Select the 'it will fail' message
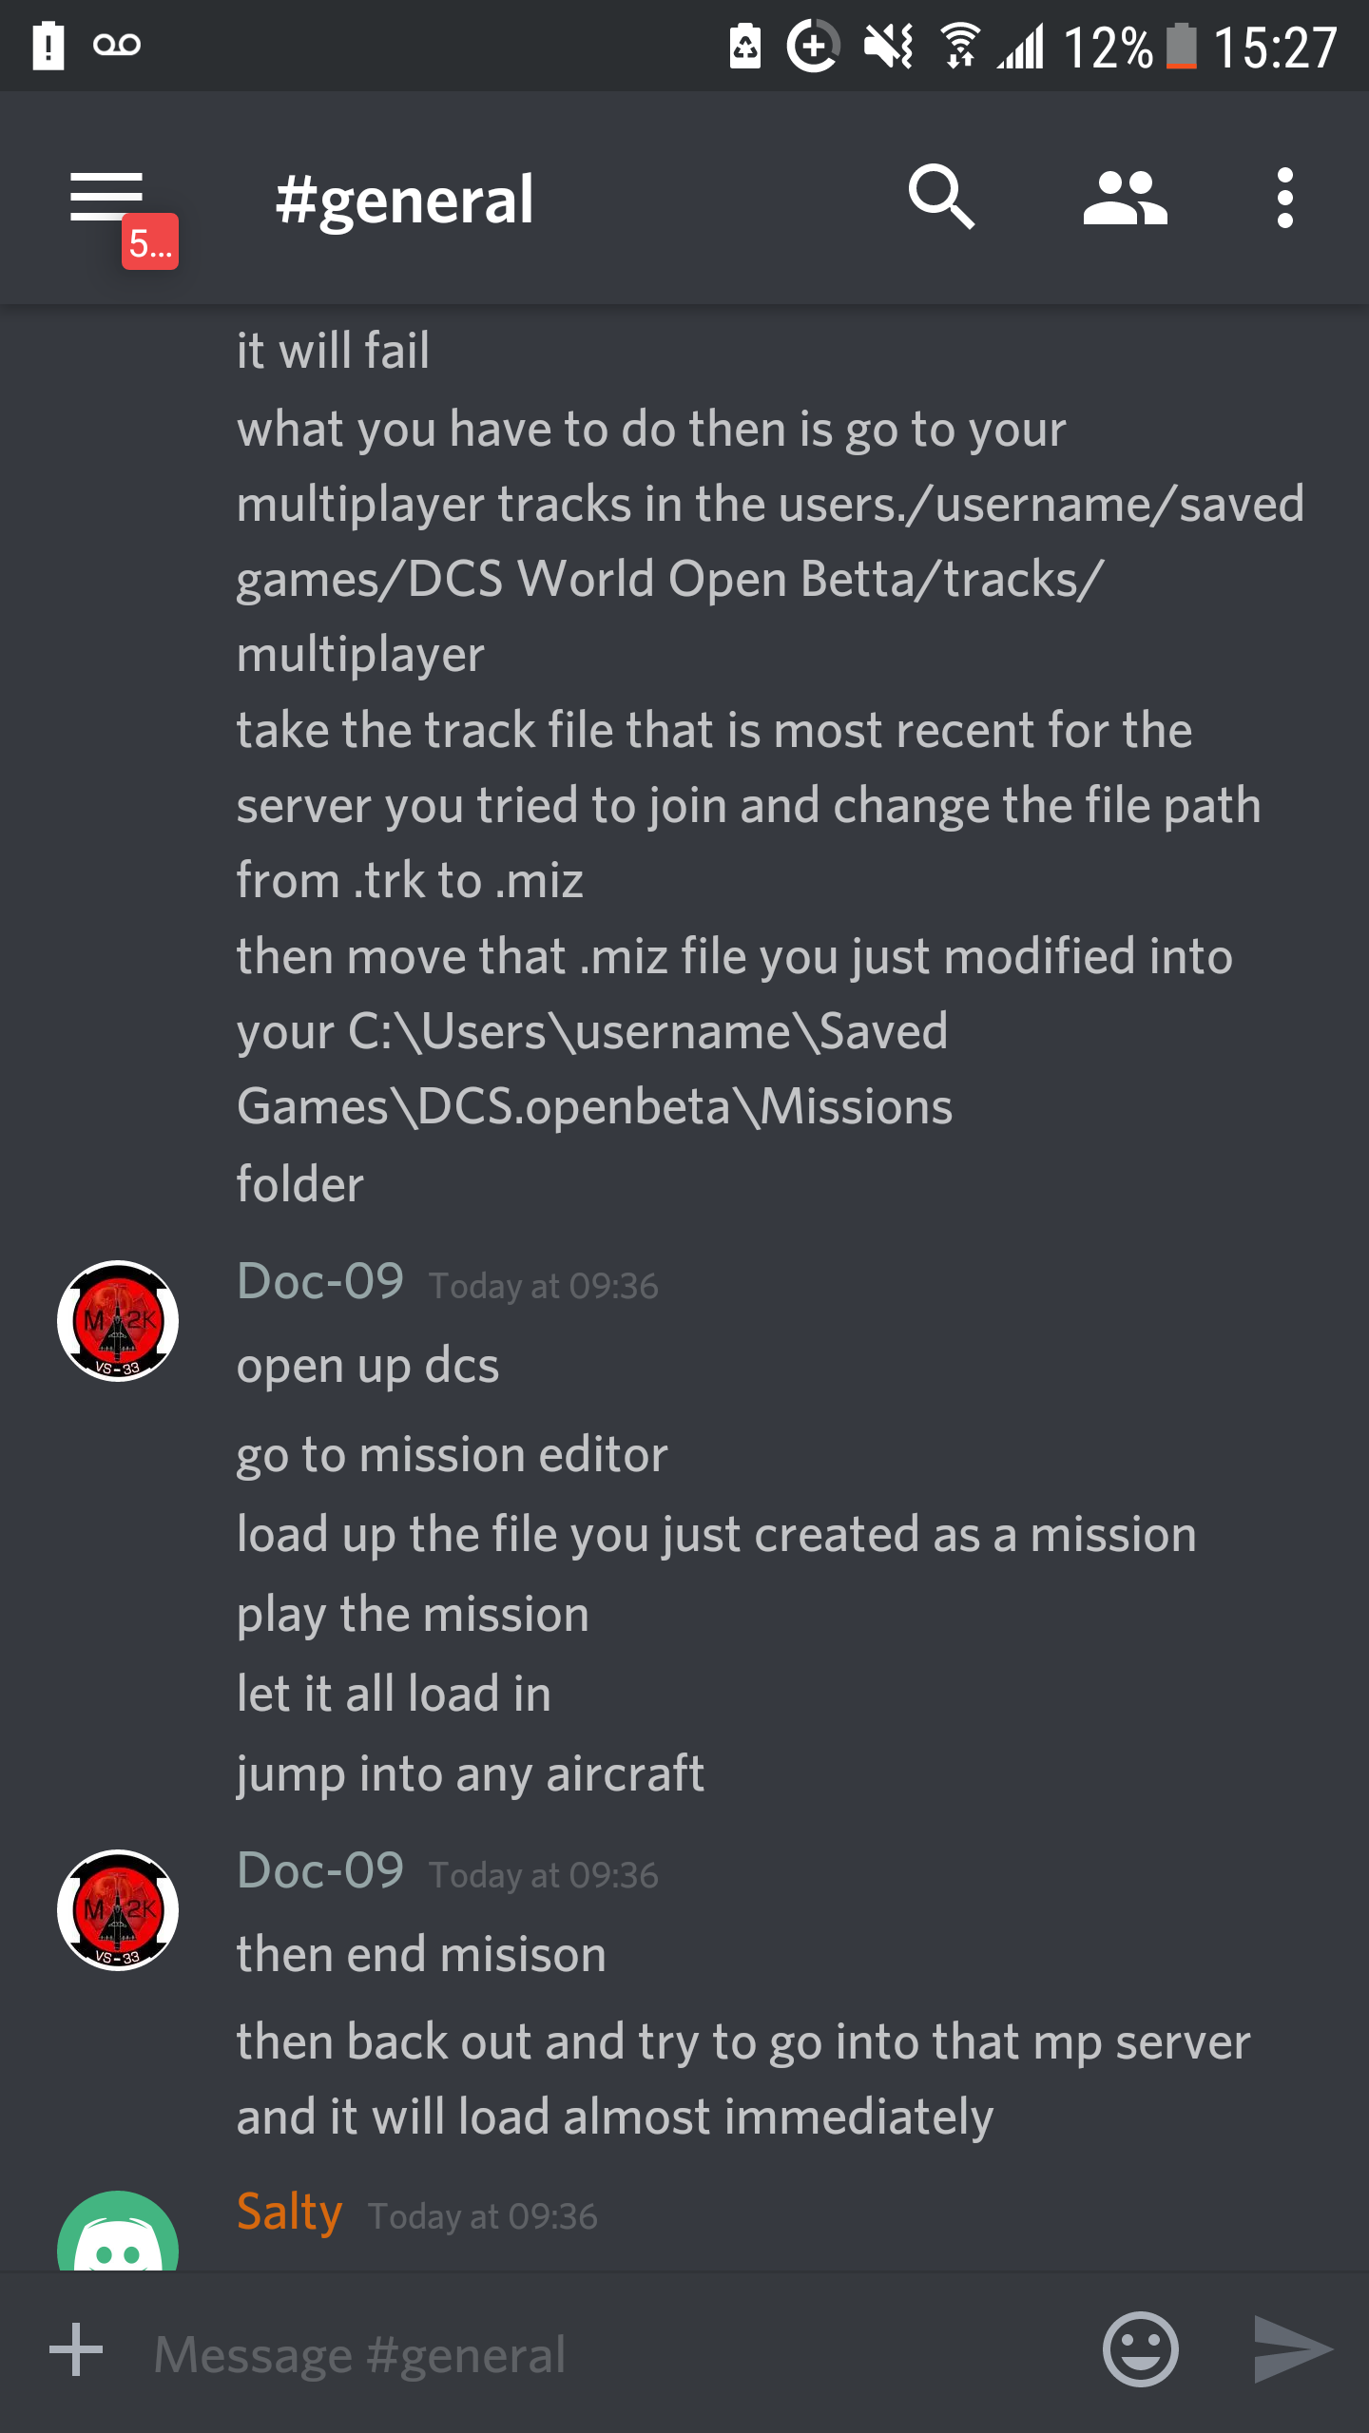The image size is (1369, 2433). click(333, 350)
